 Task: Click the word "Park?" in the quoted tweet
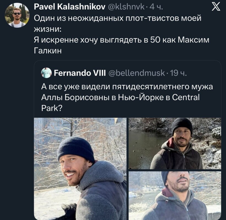(x=51, y=108)
